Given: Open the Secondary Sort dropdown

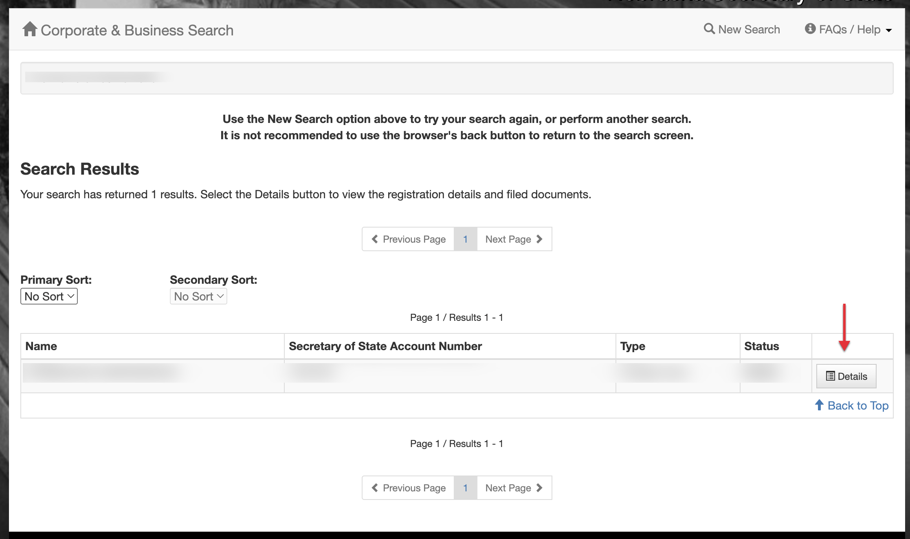Looking at the screenshot, I should 198,296.
